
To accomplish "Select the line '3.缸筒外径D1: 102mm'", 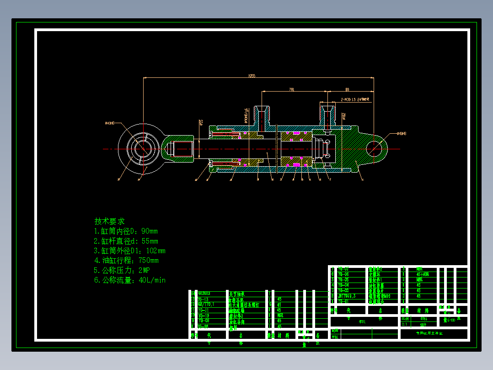I will pos(129,251).
